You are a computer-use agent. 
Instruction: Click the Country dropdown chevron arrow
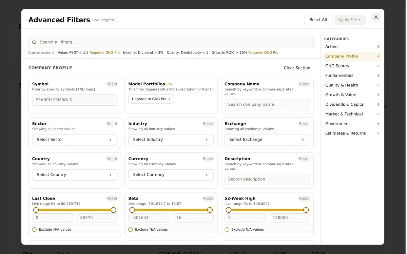tap(110, 175)
